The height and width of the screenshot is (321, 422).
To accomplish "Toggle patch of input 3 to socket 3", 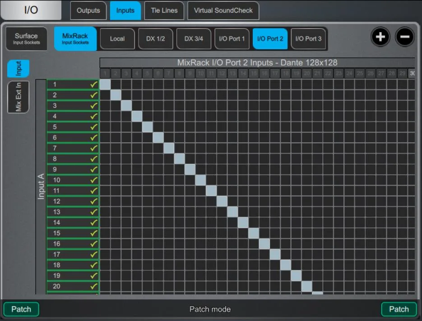I will tap(126, 106).
